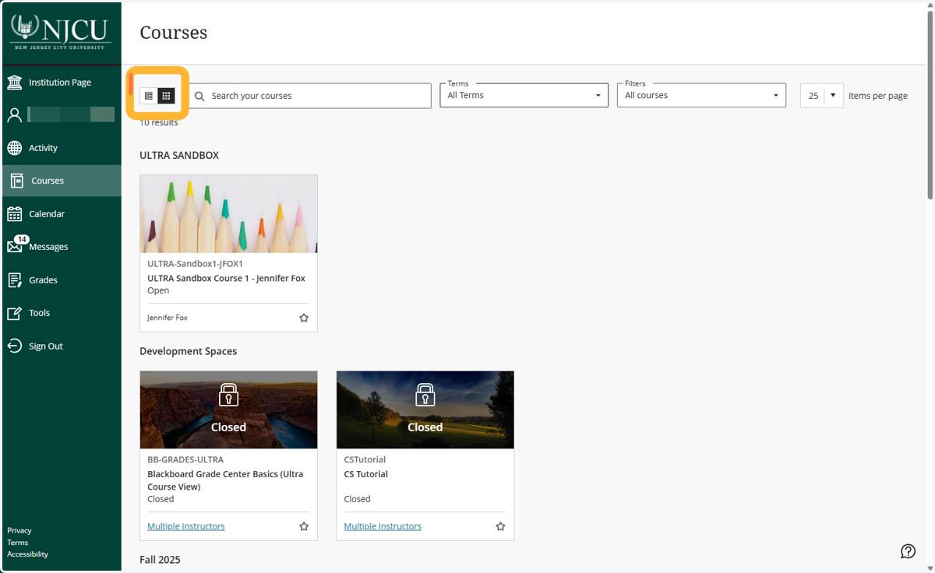Open Multiple Instructors link under BB-GRADES-ULTRA
Image resolution: width=935 pixels, height=573 pixels.
[x=186, y=526]
